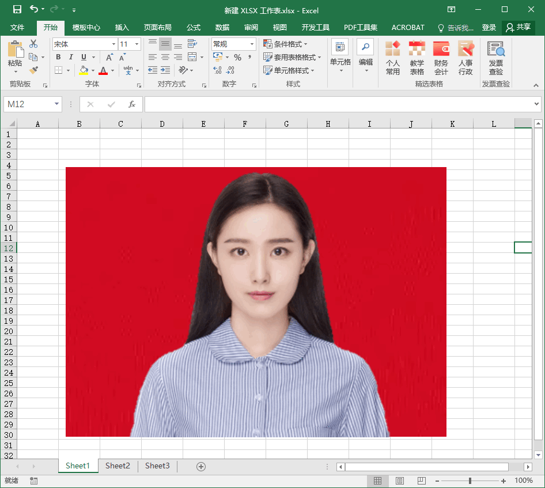Click the Insert Function fx icon

[x=132, y=104]
